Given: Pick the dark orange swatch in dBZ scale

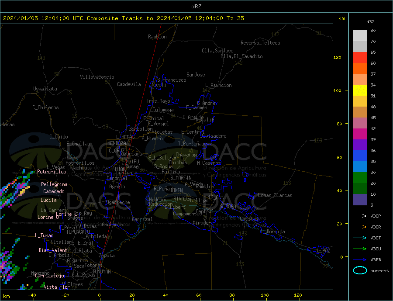Looking at the screenshot, I should (x=360, y=69).
